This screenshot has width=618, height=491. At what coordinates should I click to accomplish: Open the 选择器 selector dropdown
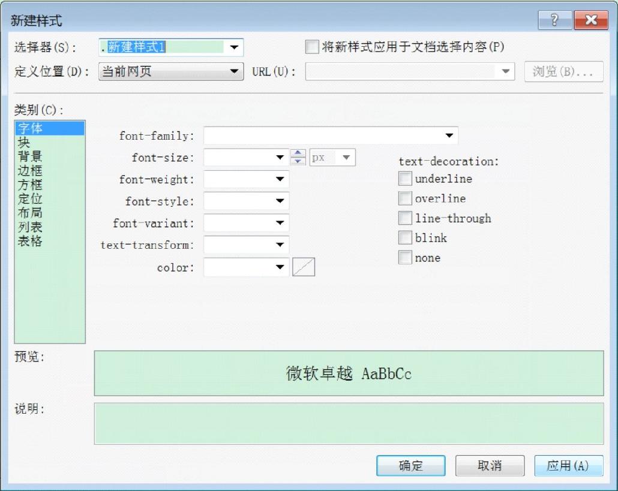(x=234, y=47)
